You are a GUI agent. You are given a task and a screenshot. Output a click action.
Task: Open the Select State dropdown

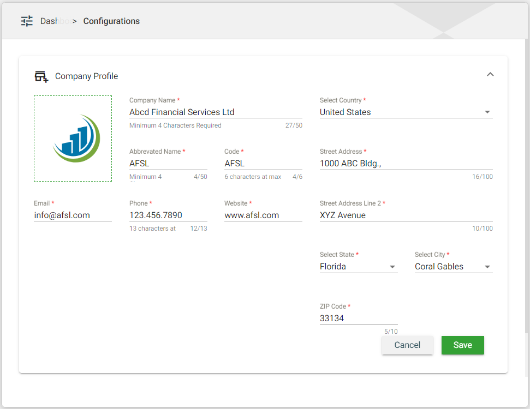[358, 267]
